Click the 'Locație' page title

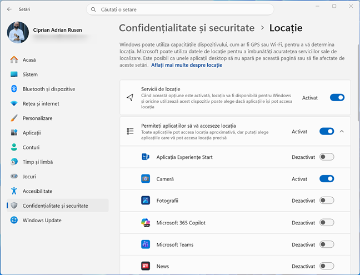tap(286, 28)
